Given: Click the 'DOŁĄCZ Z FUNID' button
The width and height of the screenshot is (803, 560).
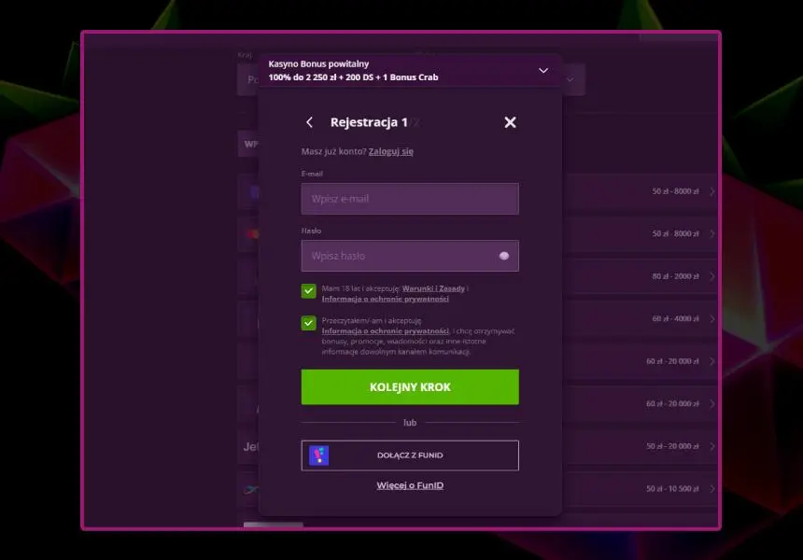Looking at the screenshot, I should (409, 455).
